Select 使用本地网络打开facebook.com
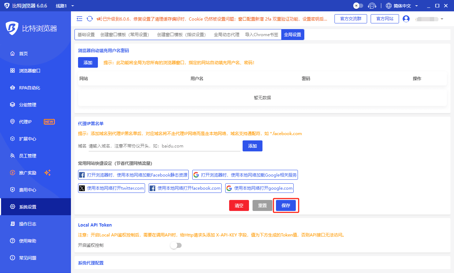The image size is (454, 273). coord(185,188)
